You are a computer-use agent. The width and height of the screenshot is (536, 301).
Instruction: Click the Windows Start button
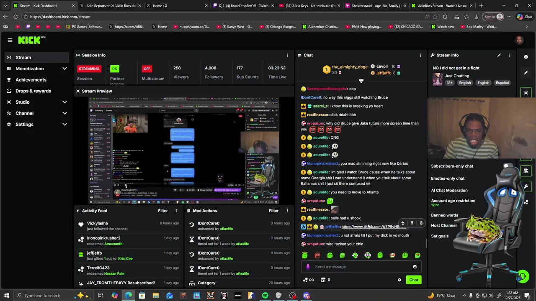pos(7,296)
